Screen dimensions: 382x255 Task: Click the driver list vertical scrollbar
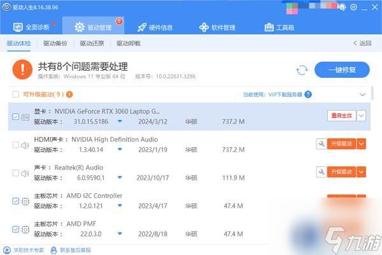[372, 93]
